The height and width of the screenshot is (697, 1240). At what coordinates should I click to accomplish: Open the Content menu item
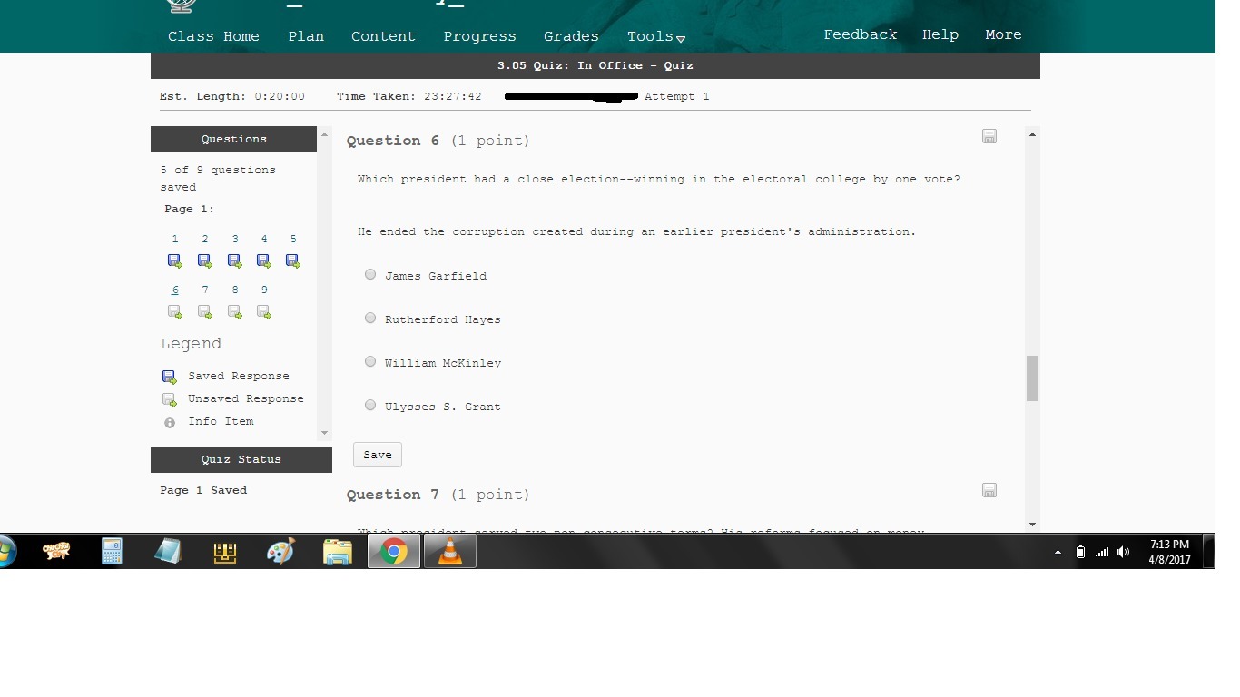[383, 36]
